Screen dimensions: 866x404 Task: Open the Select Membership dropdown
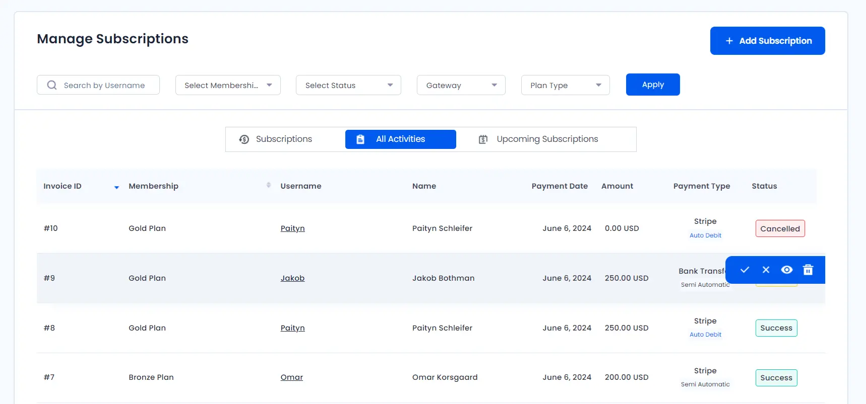228,85
